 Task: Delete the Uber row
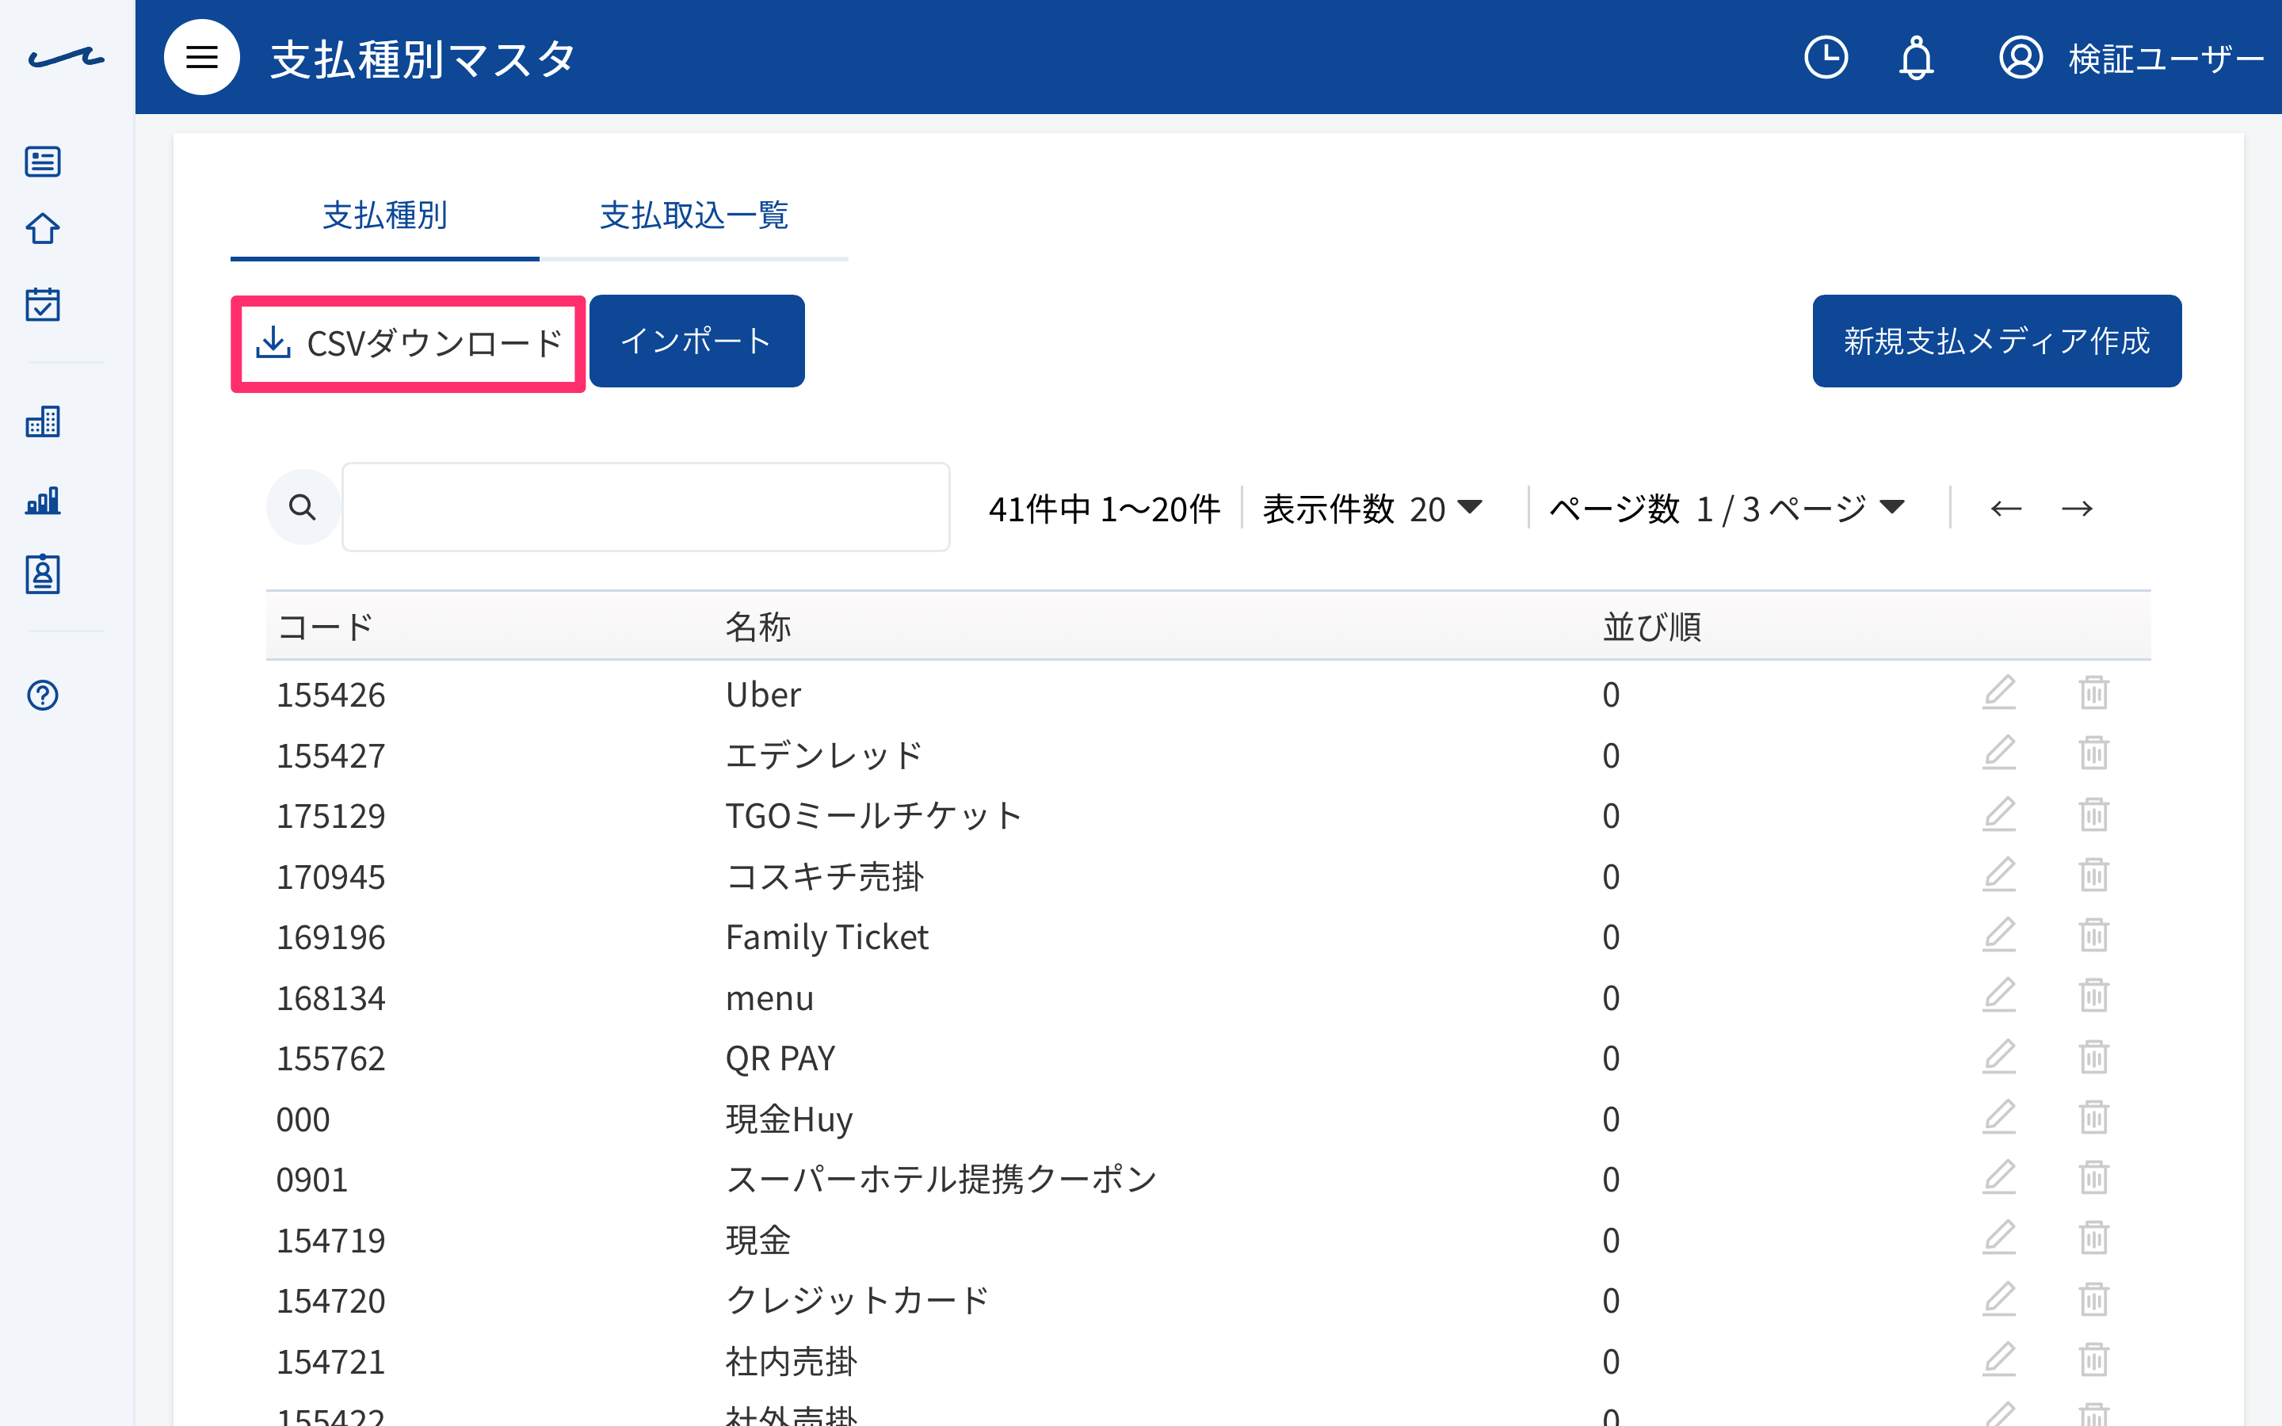pos(2093,693)
